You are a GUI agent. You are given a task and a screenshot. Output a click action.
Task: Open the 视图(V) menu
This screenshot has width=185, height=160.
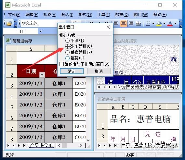click(x=50, y=15)
